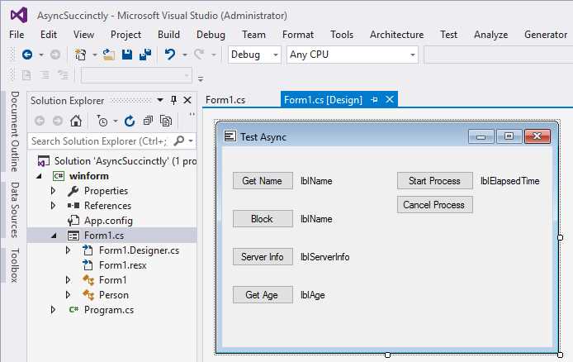Image resolution: width=573 pixels, height=362 pixels.
Task: Click the Show All Files icon
Action: [166, 121]
